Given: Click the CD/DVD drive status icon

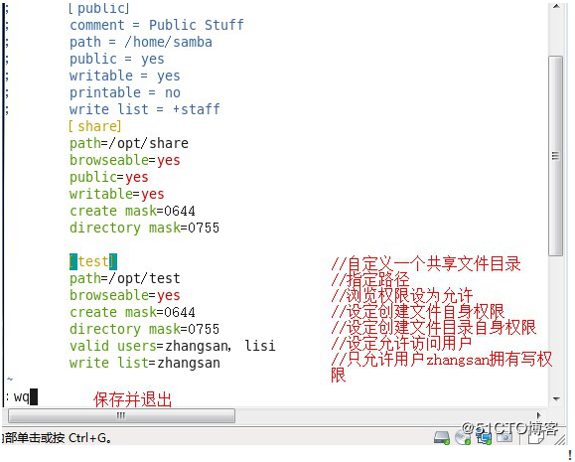Looking at the screenshot, I should (463, 437).
